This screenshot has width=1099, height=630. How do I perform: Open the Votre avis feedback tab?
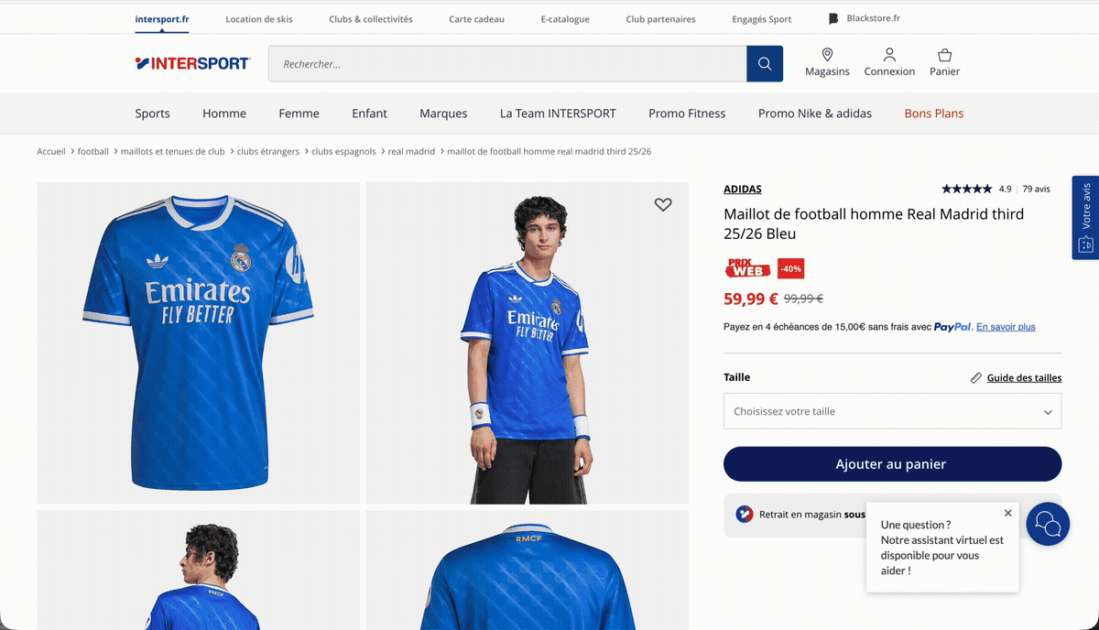(1085, 217)
